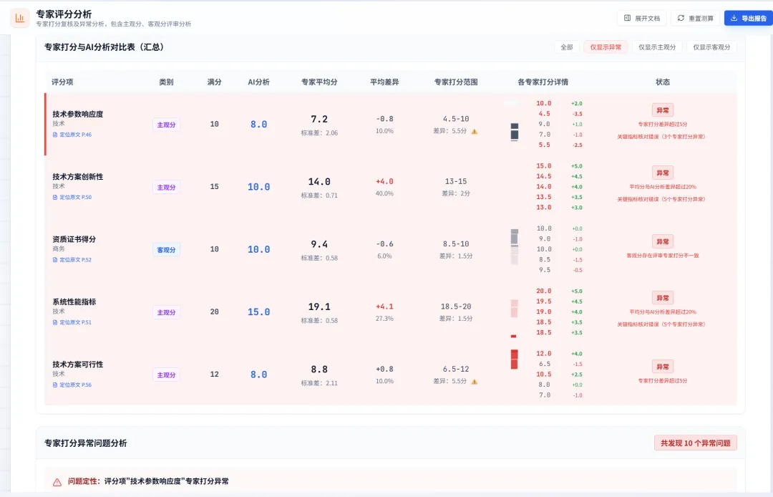Click warning icon in 6.5-12 range row

474,381
